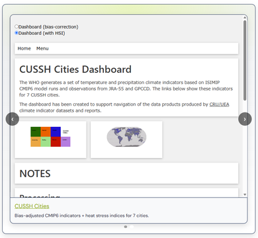Click the light green tile in cities grid
This screenshot has width=258, height=238.
tap(46, 141)
